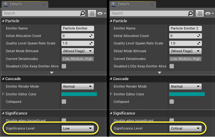Open Significance Level dropdown showing Low
The image size is (215, 137).
pos(78,128)
